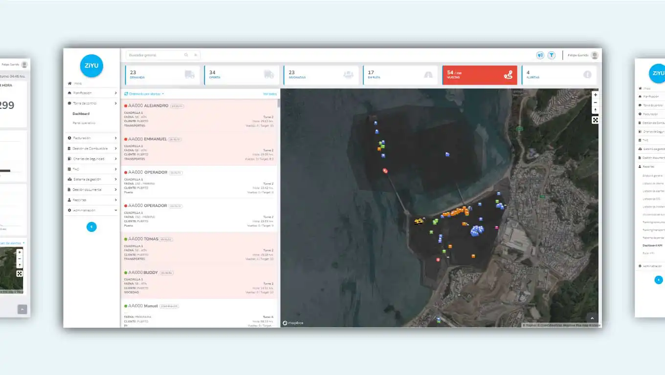Zoom out on the map
This screenshot has width=665, height=375.
point(595,103)
